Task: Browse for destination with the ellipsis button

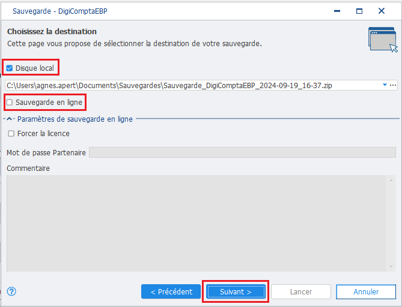Action: point(393,85)
